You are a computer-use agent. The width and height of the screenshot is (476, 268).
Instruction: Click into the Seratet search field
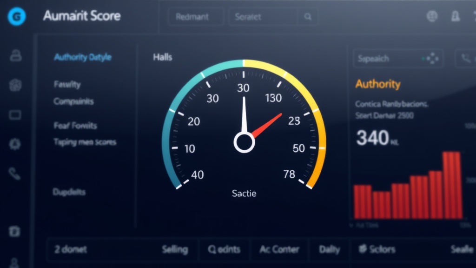[263, 17]
